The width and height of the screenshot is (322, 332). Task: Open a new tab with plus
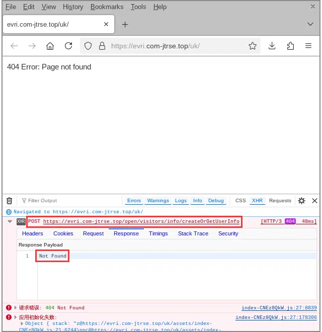point(125,24)
